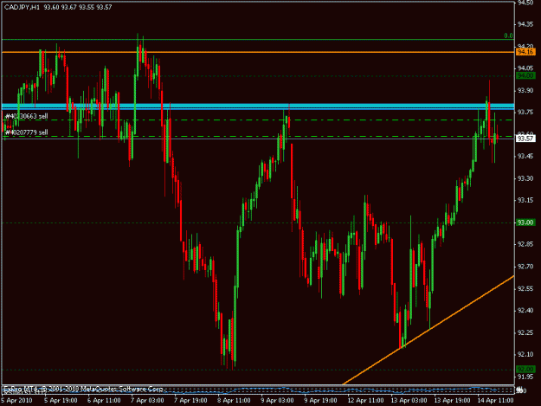
Task: Select the 0.0 Fibonacci level label
Action: point(508,35)
